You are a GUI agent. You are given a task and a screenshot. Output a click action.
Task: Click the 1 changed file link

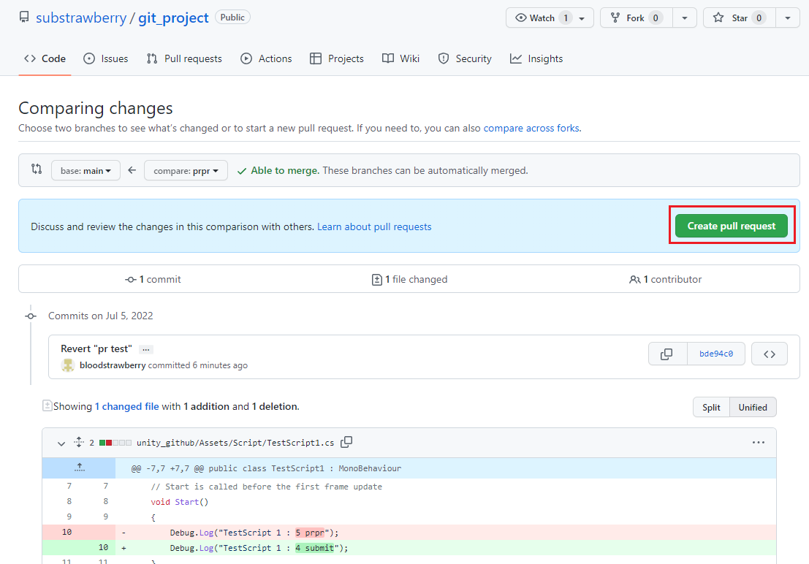tap(127, 407)
